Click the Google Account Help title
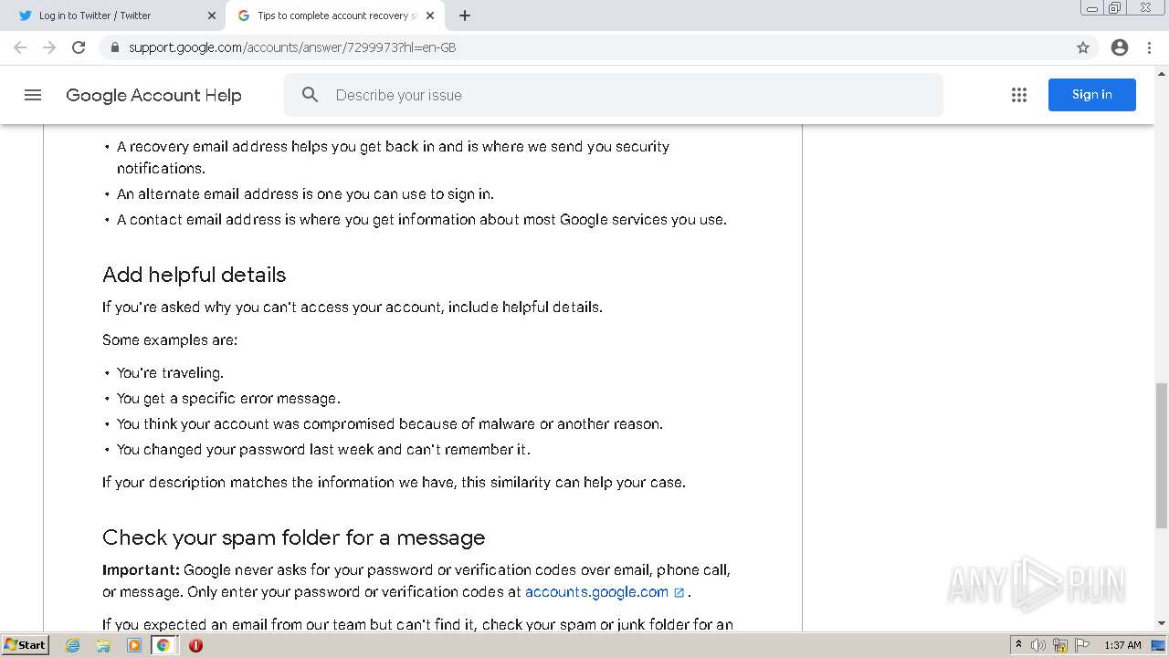 tap(153, 95)
